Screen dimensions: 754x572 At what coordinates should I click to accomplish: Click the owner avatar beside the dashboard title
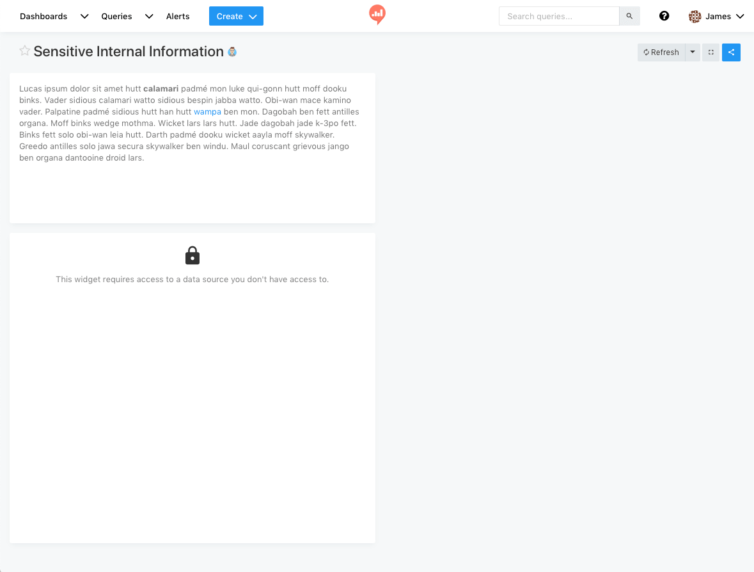(x=232, y=52)
